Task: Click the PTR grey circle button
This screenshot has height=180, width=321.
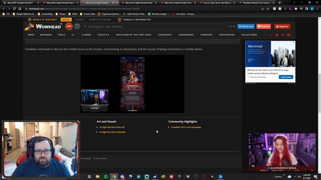Action: click(77, 26)
